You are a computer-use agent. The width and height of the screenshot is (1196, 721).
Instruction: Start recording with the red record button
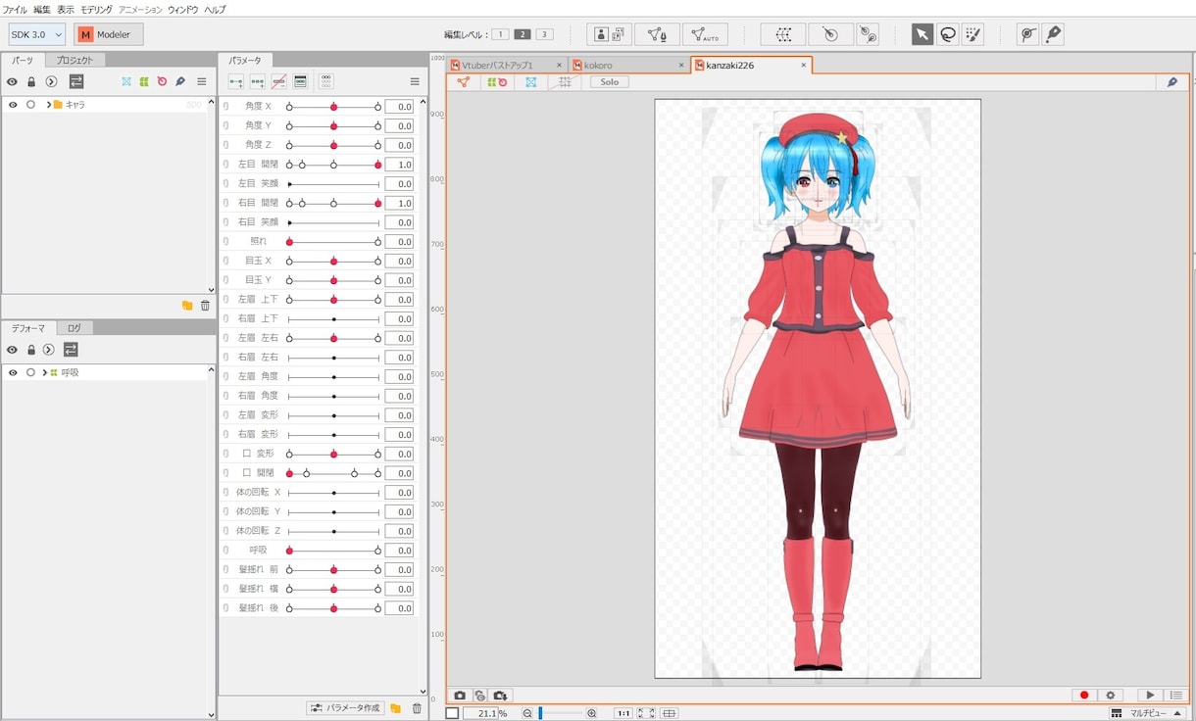tap(1084, 696)
